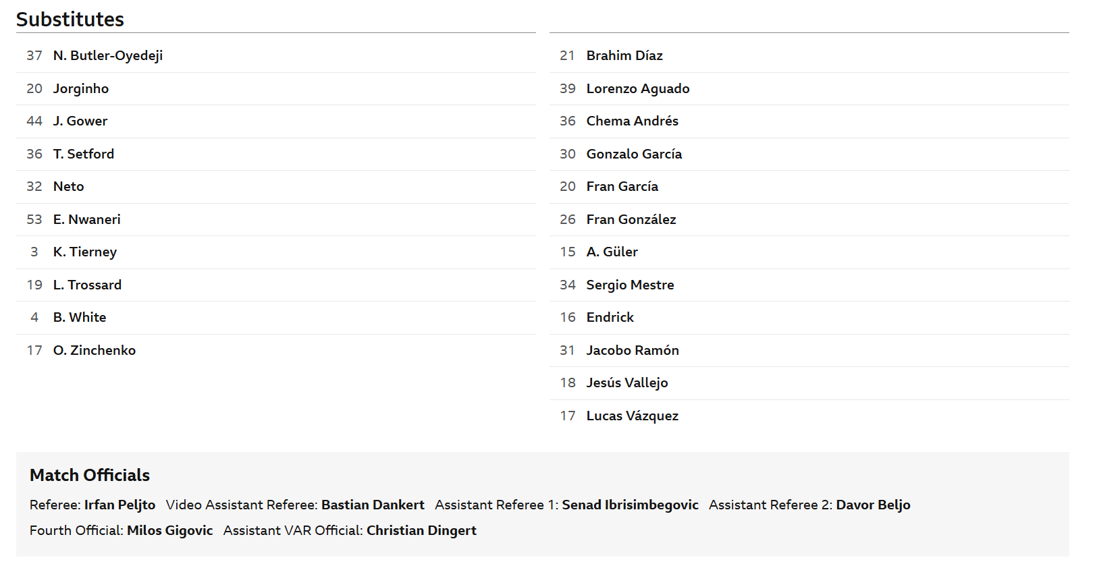This screenshot has width=1093, height=566.
Task: Click Lucas Vázquez substitute row
Action: tap(809, 416)
